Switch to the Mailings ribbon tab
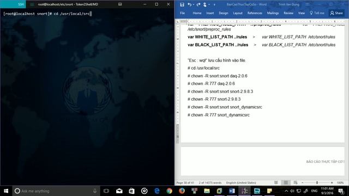This screenshot has width=349, height=196. 273,13
